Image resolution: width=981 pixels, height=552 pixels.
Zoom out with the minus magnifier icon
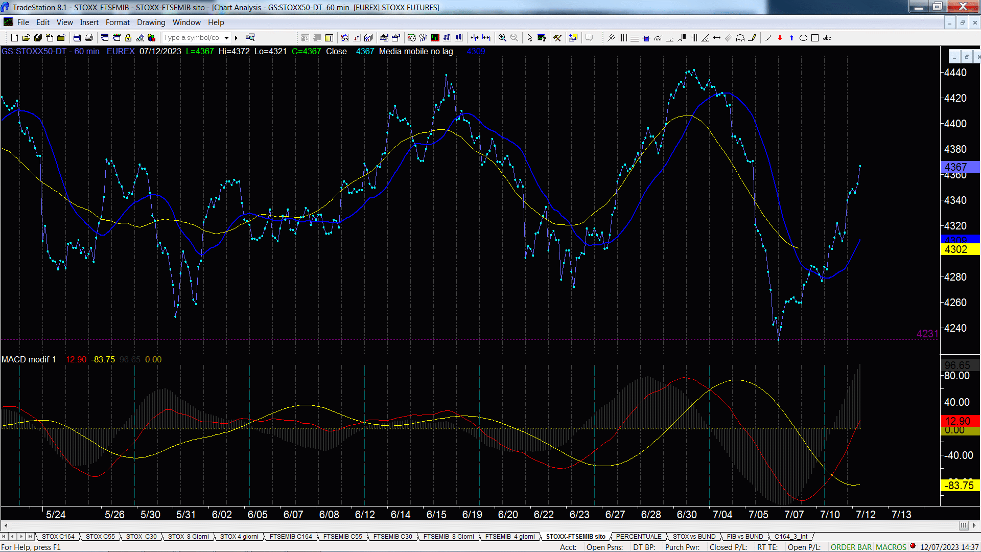click(x=514, y=37)
